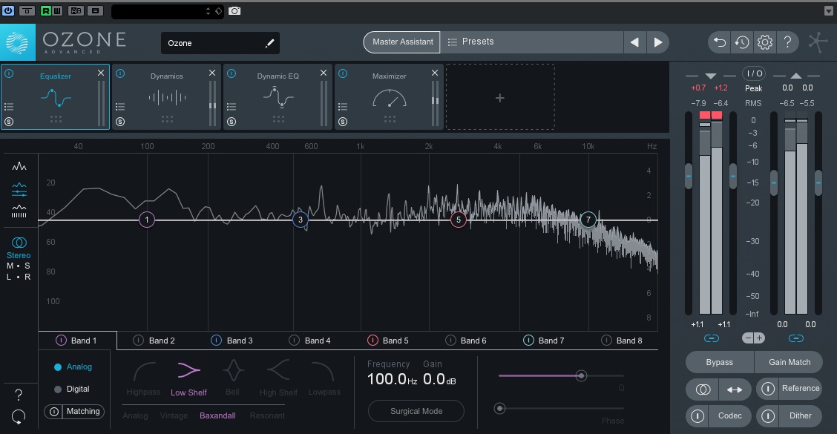Choose the Baxandall shelf type
The image size is (837, 434).
(217, 416)
